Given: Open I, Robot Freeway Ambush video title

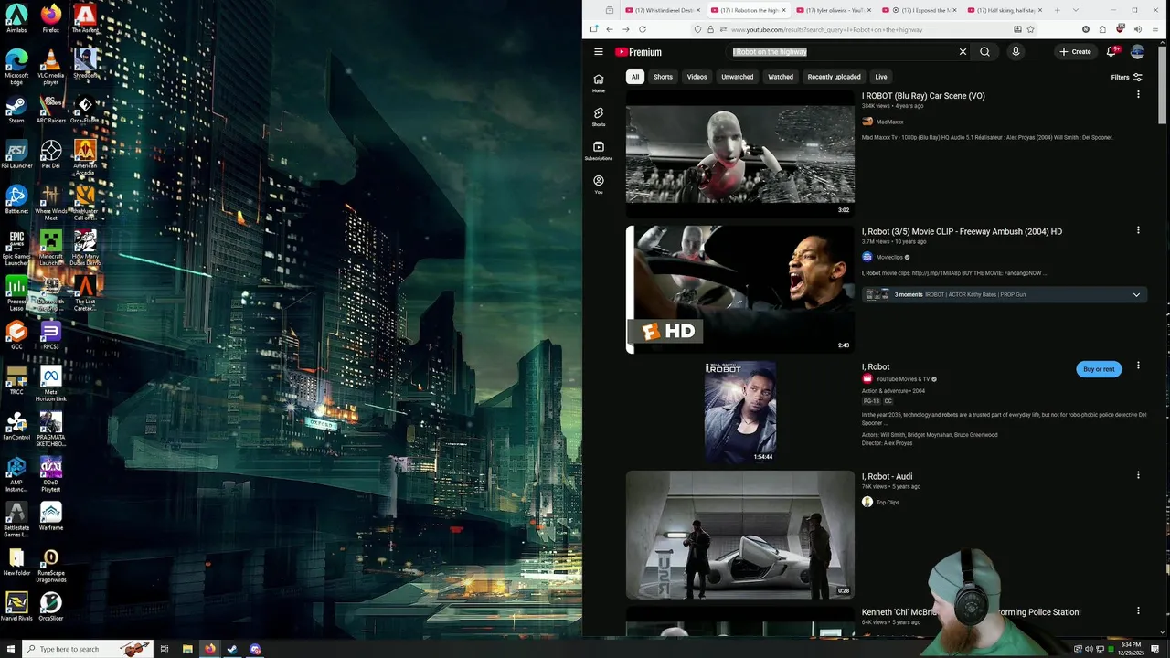Looking at the screenshot, I should tap(962, 231).
